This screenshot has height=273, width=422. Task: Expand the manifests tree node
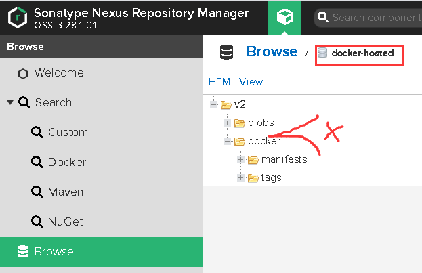tap(240, 160)
